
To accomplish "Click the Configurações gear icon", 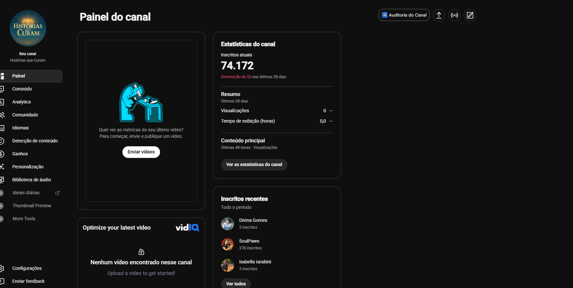I will 2,268.
